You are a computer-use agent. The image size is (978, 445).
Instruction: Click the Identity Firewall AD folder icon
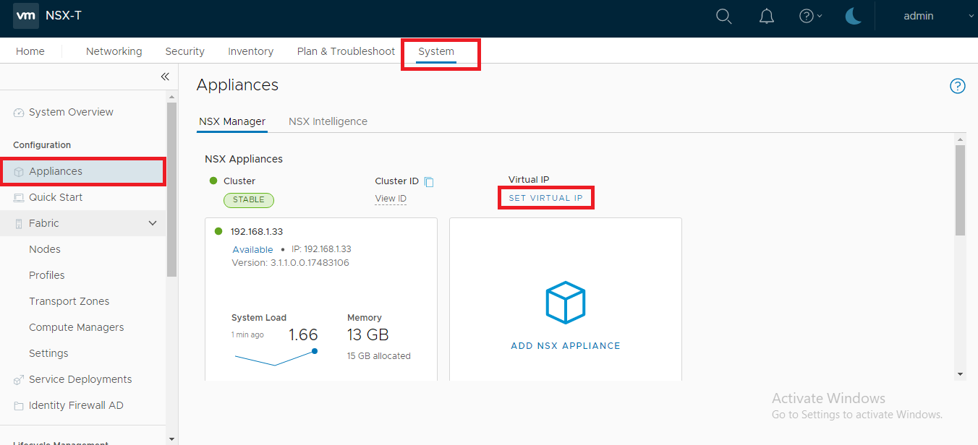[19, 406]
